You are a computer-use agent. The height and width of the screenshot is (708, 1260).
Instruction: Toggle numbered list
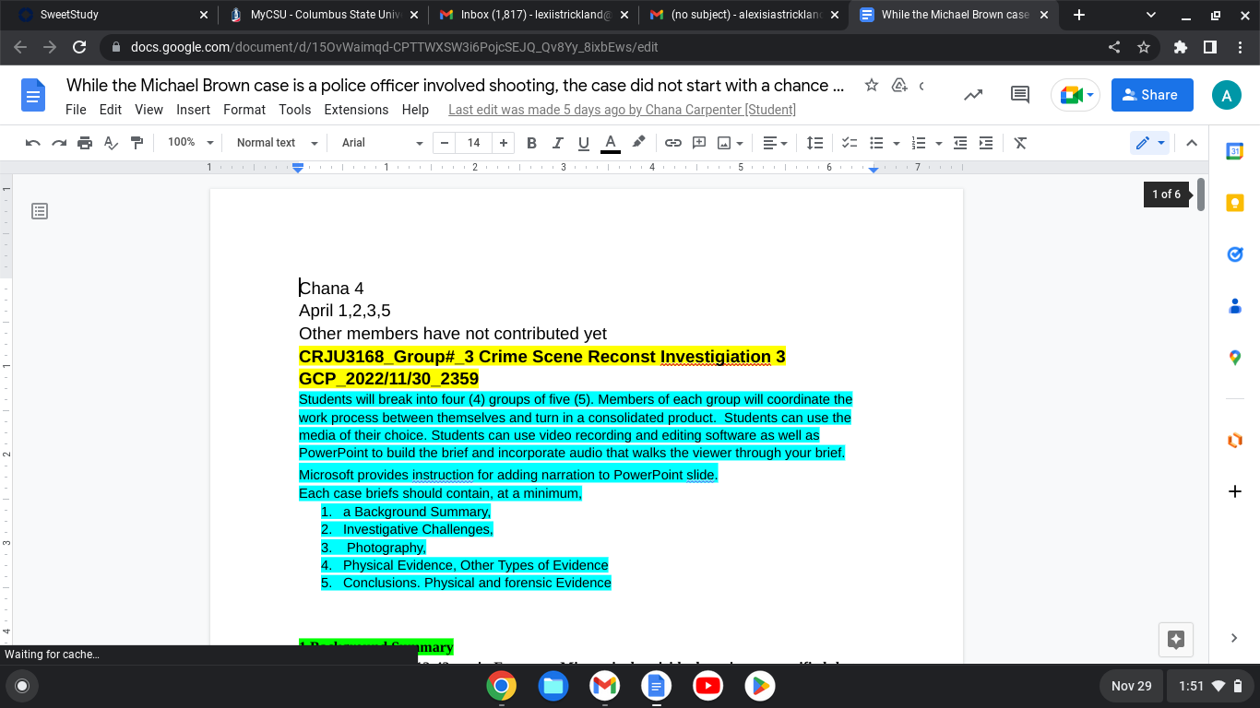(918, 143)
